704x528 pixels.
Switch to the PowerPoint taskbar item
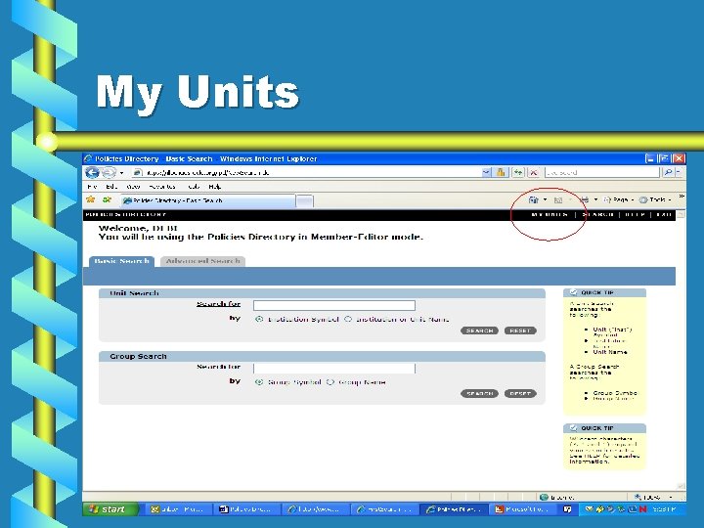click(x=522, y=509)
